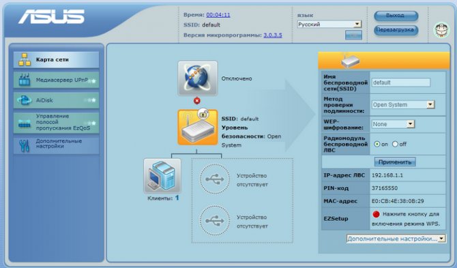Click the lower USB device icon
The height and width of the screenshot is (268, 457).
pyautogui.click(x=214, y=220)
